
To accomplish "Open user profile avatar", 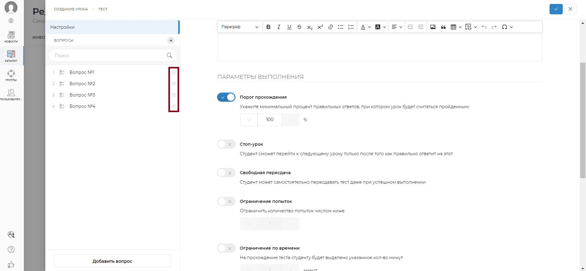I will tap(11, 7).
